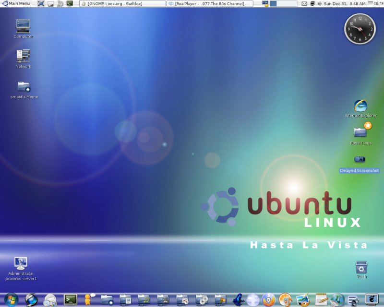Launch Internet Explorer from the desktop
Viewport: 384px width, 307px height.
(x=361, y=108)
